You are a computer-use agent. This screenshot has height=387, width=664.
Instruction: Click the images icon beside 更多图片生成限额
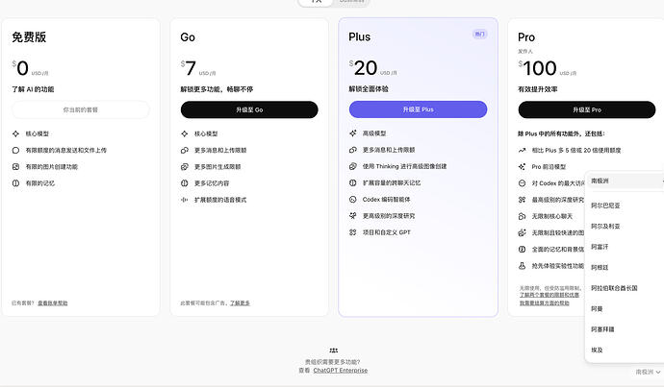point(184,166)
